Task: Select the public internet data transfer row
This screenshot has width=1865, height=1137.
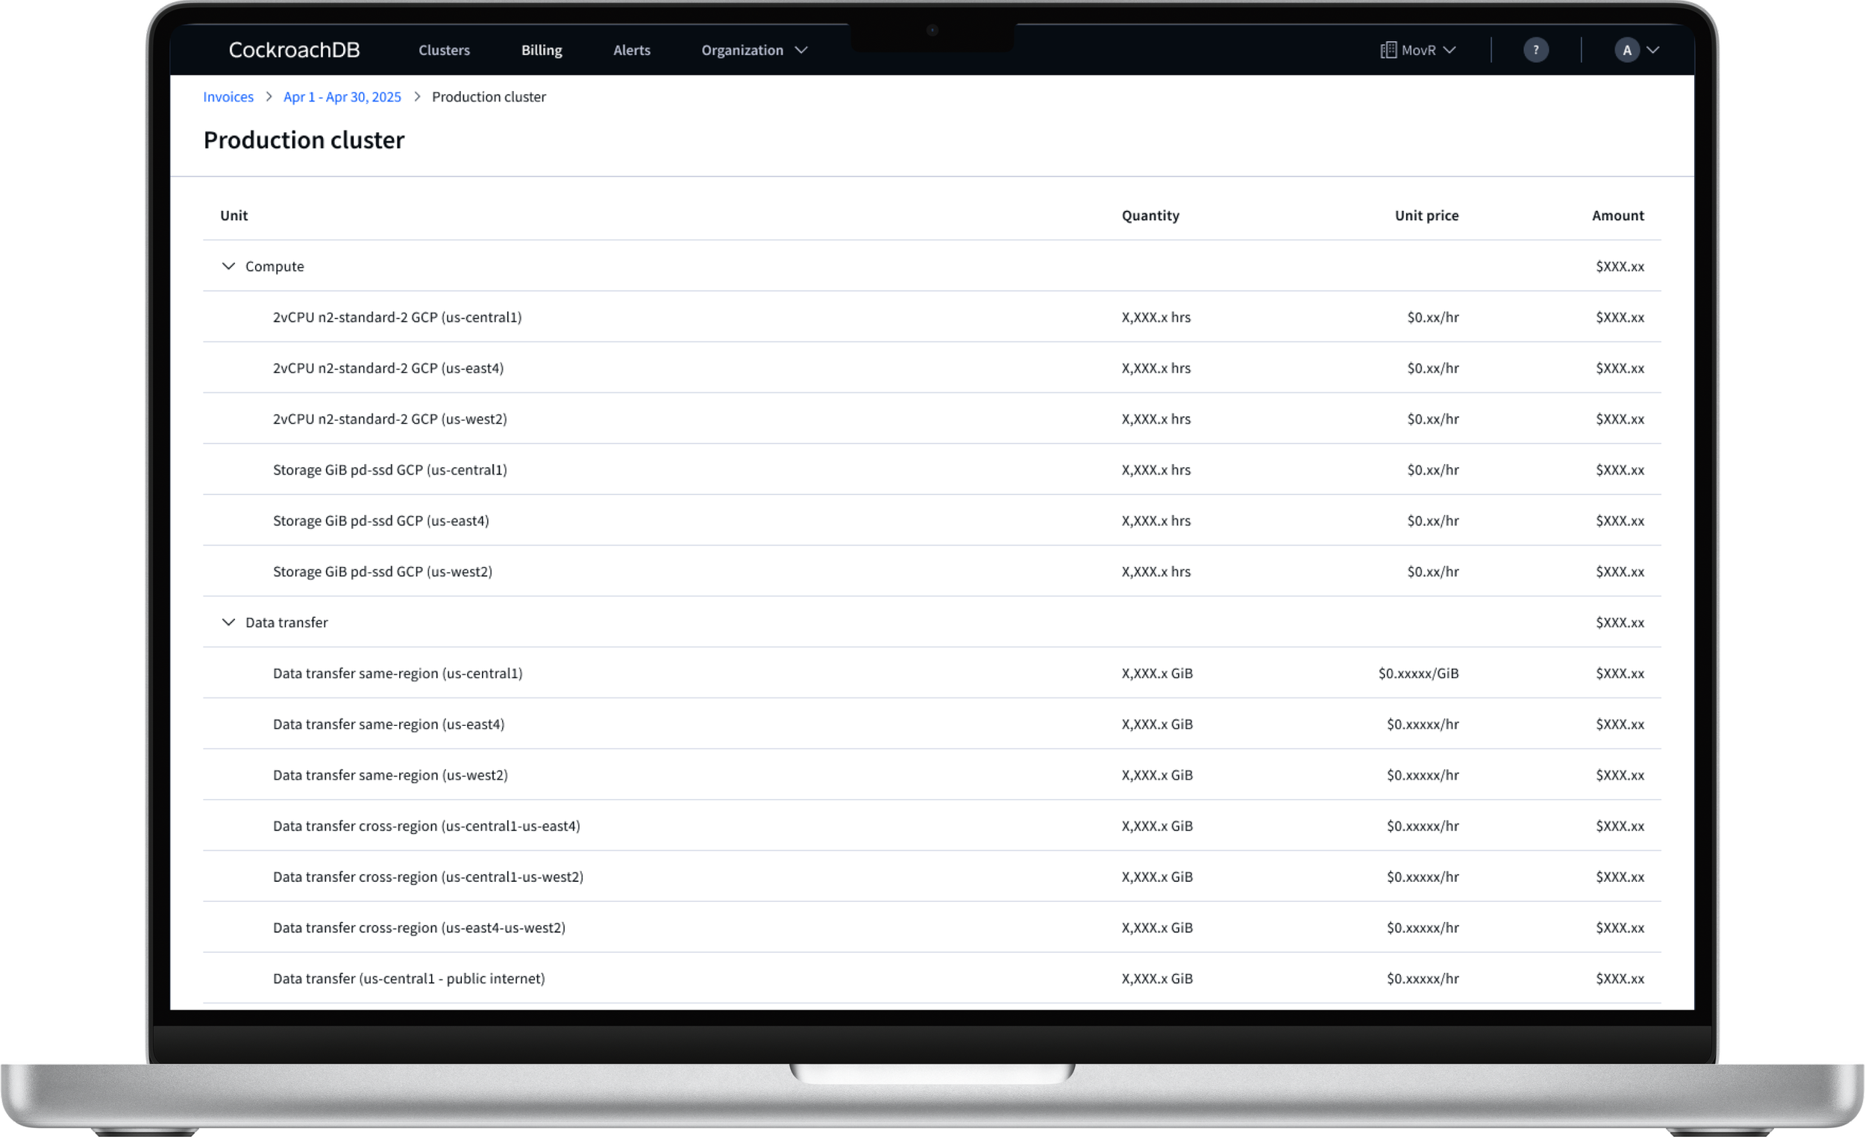Action: coord(409,978)
